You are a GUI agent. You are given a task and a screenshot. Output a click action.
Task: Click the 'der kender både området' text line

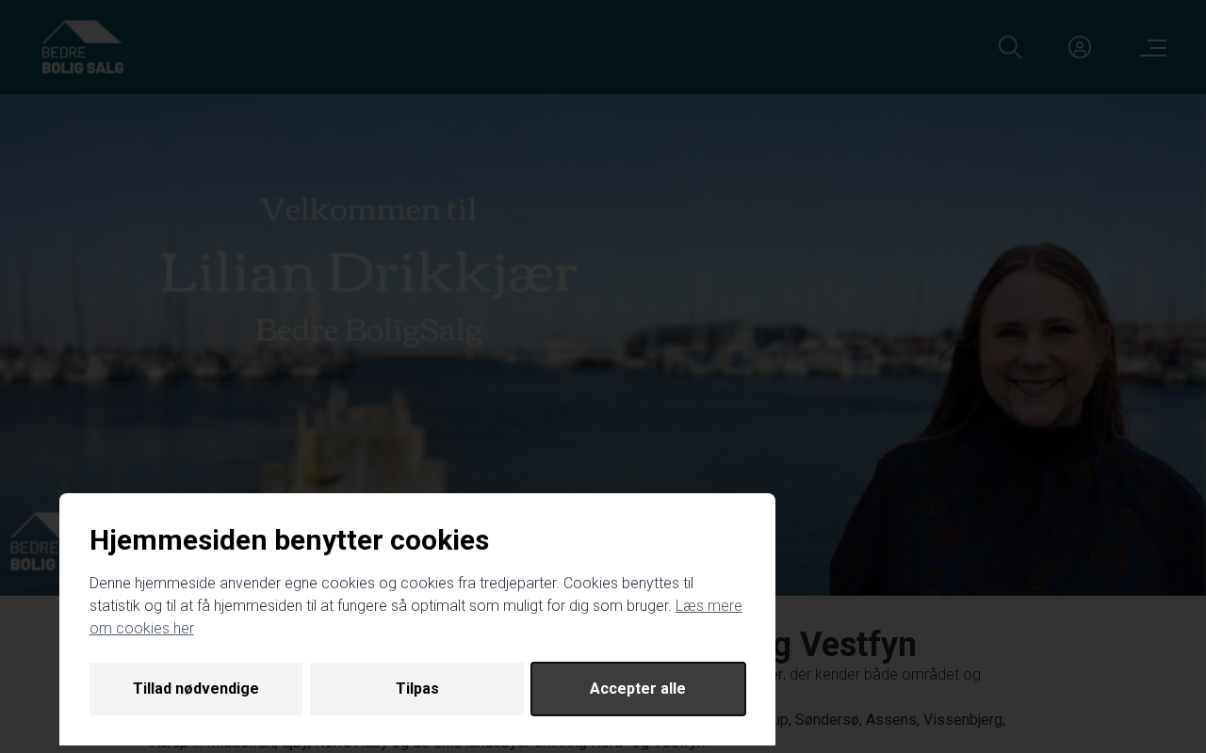tap(885, 674)
